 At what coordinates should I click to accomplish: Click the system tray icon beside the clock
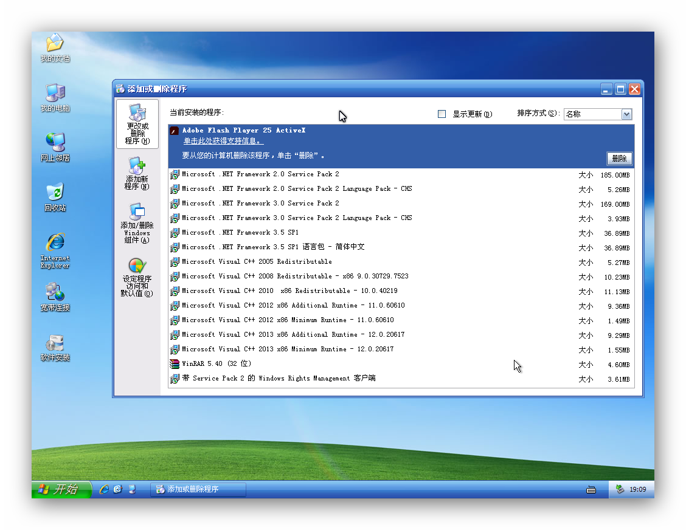pos(620,489)
